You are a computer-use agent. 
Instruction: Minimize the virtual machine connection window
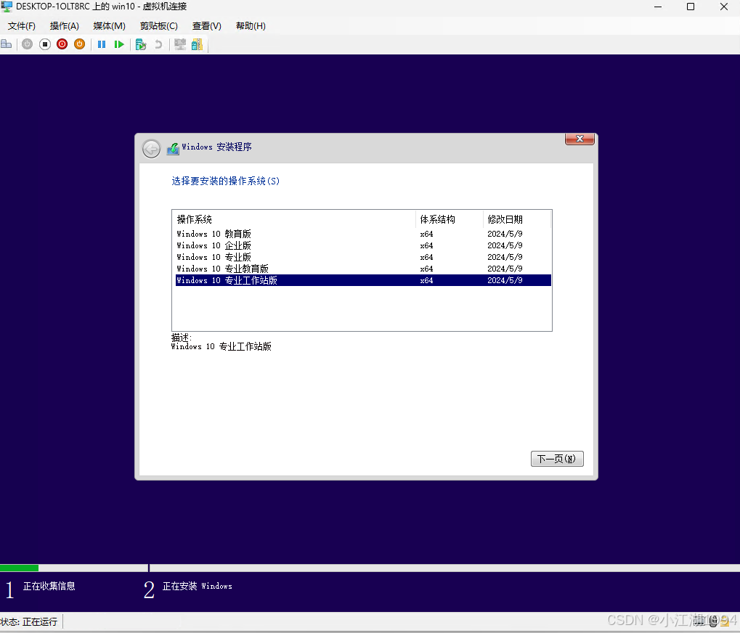pyautogui.click(x=658, y=7)
